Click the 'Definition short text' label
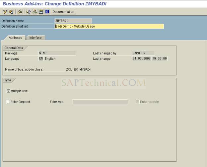 (x=15, y=27)
